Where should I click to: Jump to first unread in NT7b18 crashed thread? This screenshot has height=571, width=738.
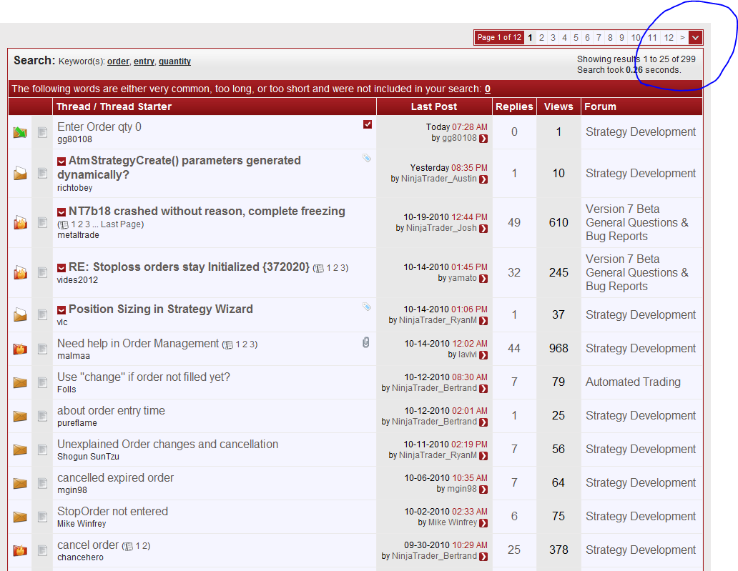(x=62, y=212)
